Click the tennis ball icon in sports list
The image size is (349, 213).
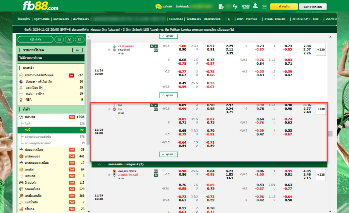coord(21,169)
